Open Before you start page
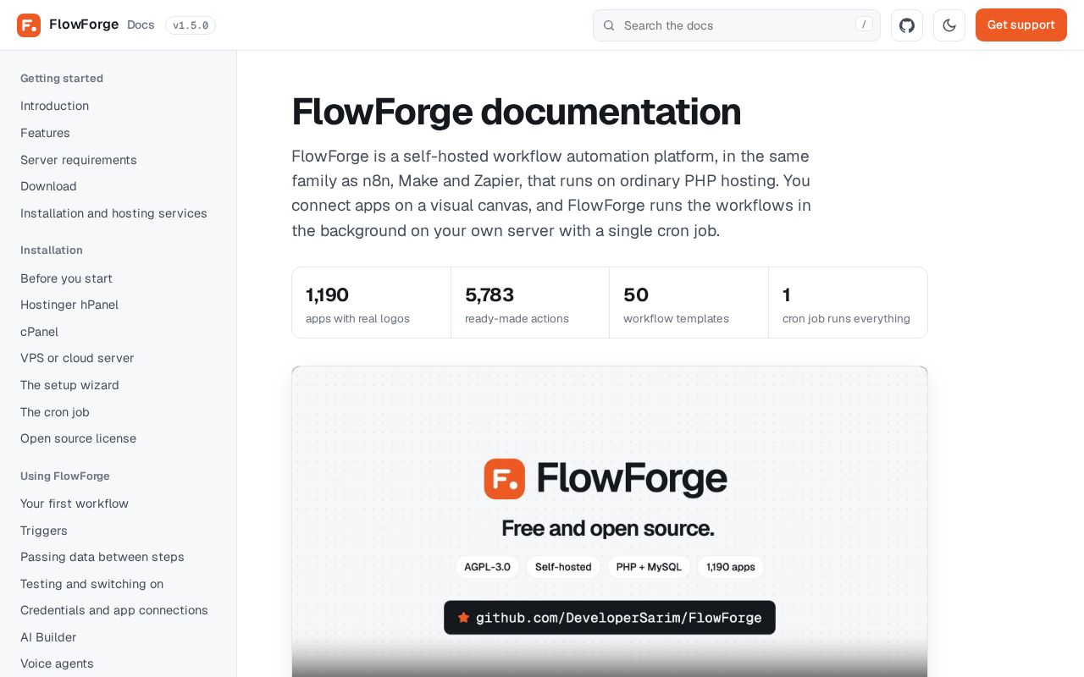This screenshot has width=1084, height=677. pyautogui.click(x=66, y=278)
